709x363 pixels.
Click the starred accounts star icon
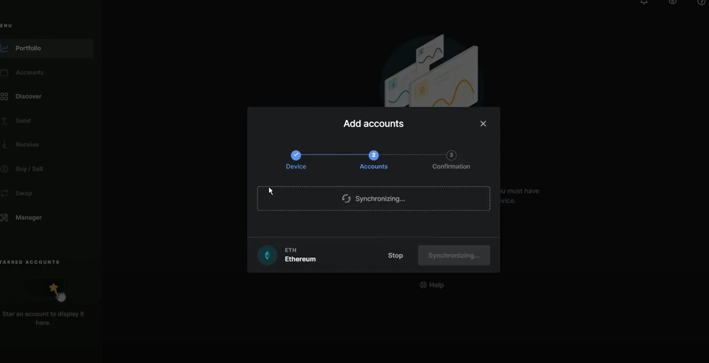pyautogui.click(x=54, y=288)
